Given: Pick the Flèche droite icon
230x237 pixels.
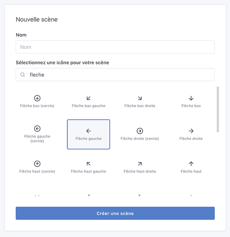Looking at the screenshot, I should click(x=191, y=134).
